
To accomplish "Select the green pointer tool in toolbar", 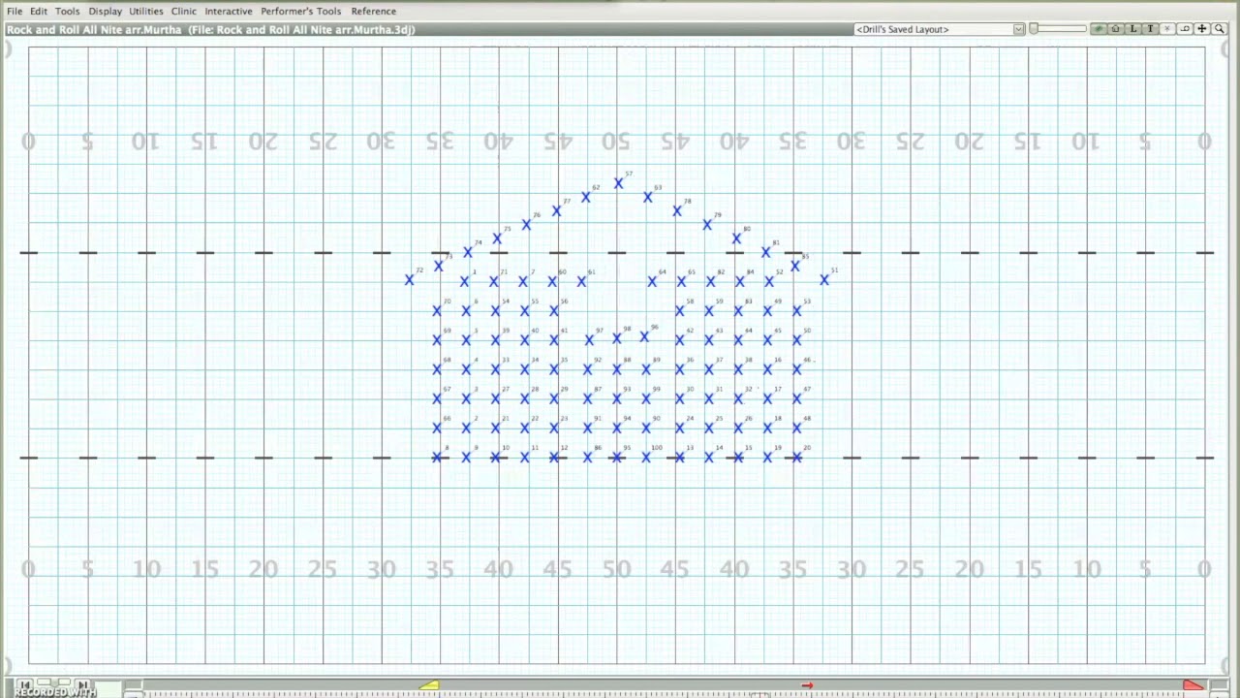I will (1099, 29).
